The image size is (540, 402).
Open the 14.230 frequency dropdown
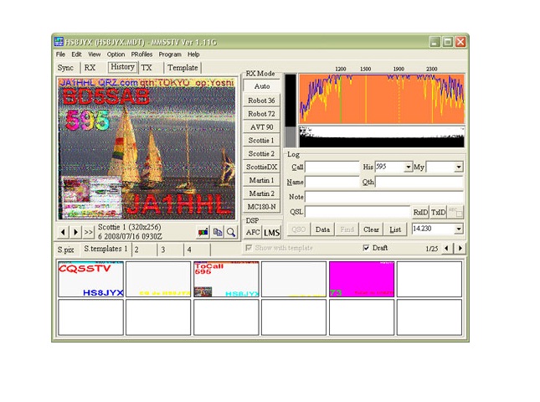458,229
